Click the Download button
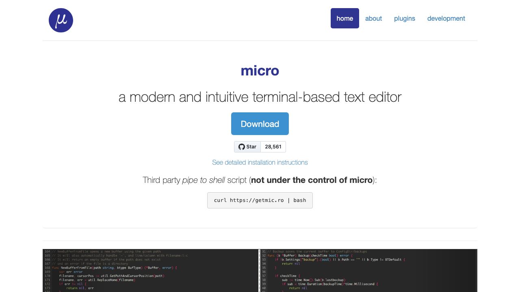This screenshot has width=520, height=292. click(x=260, y=124)
